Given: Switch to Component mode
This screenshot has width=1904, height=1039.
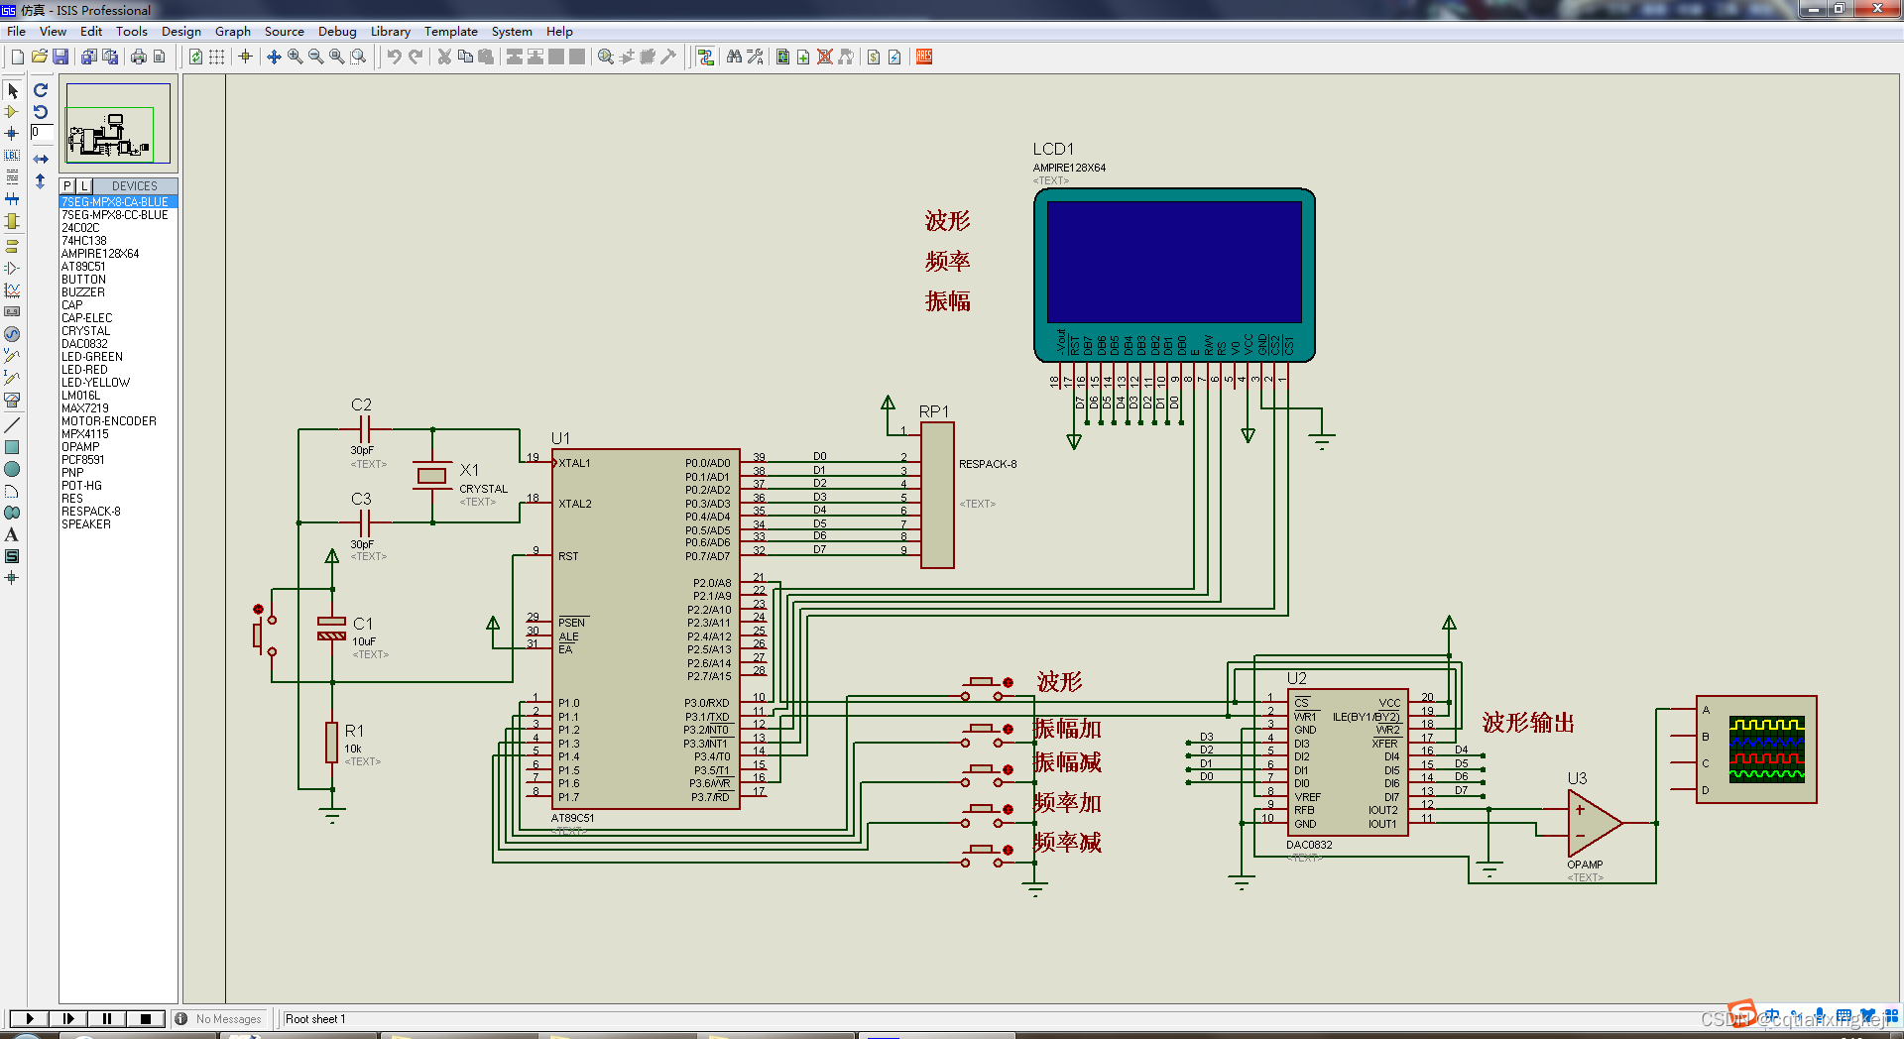Looking at the screenshot, I should pos(12,112).
